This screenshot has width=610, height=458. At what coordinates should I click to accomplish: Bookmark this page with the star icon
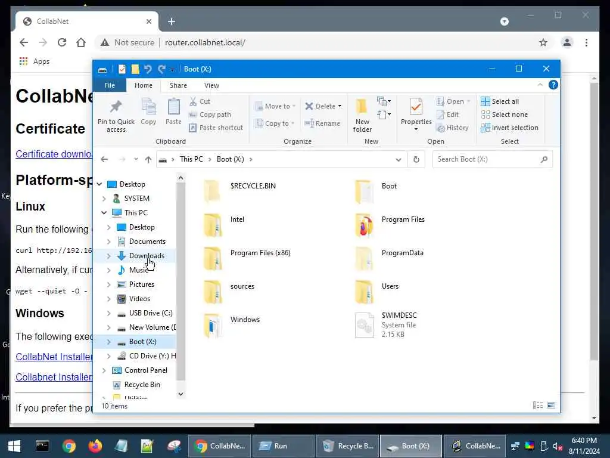[543, 42]
